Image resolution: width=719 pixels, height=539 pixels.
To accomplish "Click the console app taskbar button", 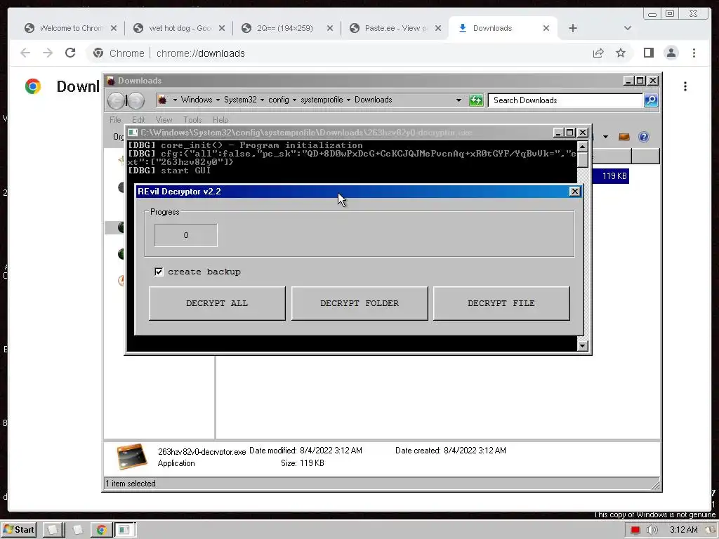I will (125, 530).
